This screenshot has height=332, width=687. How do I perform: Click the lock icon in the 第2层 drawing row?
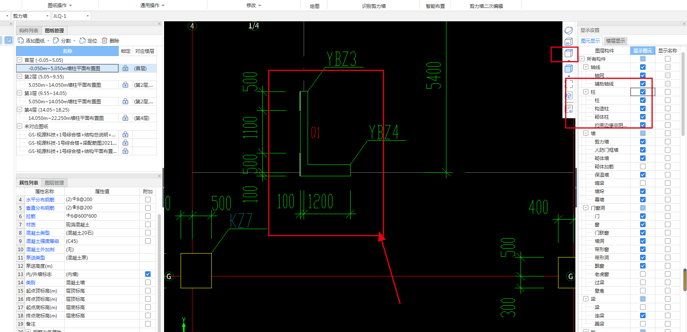click(x=125, y=85)
